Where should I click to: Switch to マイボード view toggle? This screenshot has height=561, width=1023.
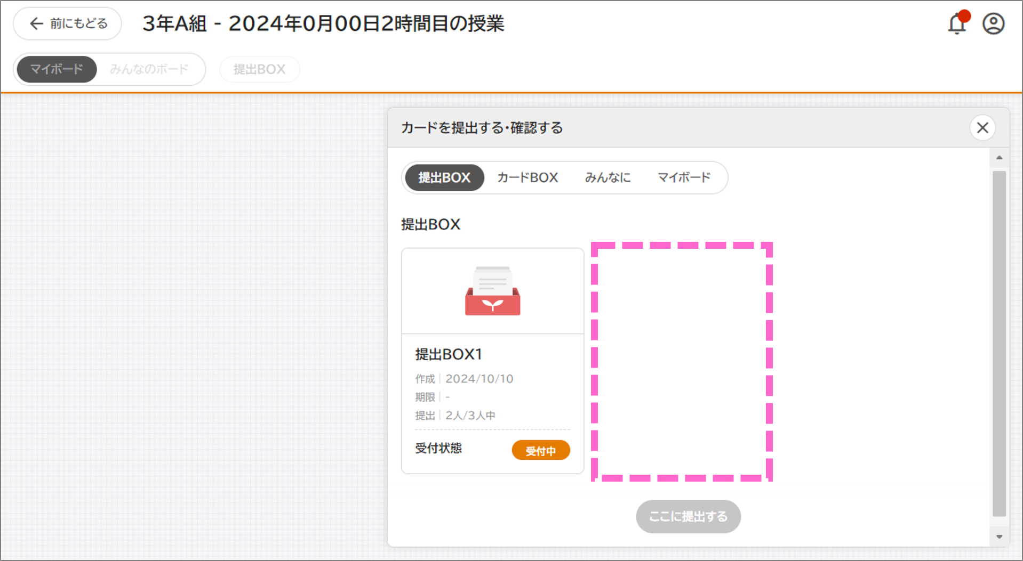point(57,69)
